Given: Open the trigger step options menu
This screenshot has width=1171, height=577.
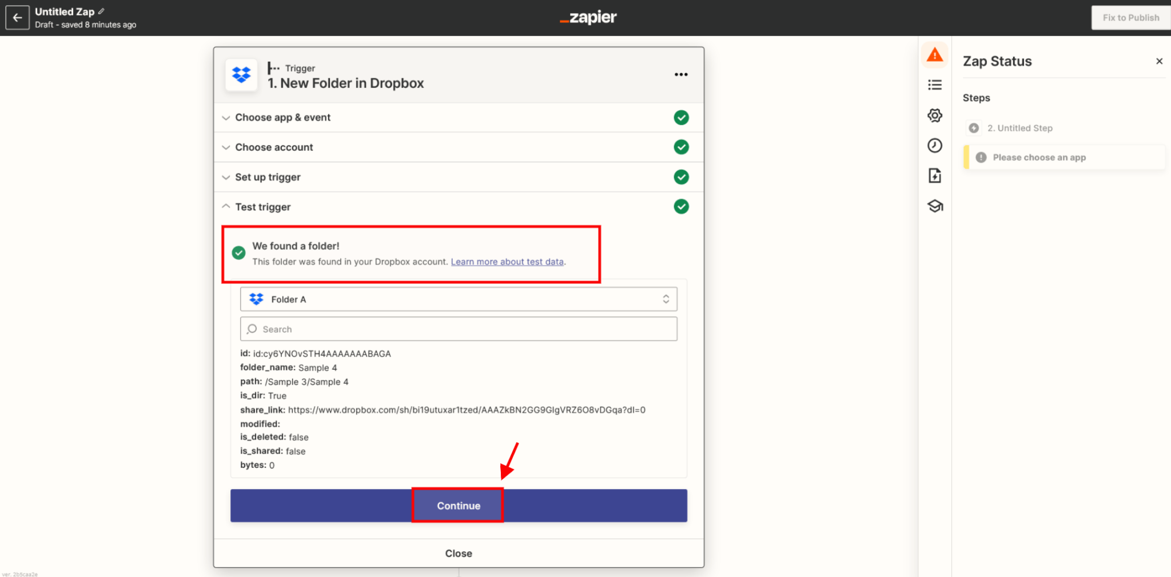Looking at the screenshot, I should [x=681, y=74].
